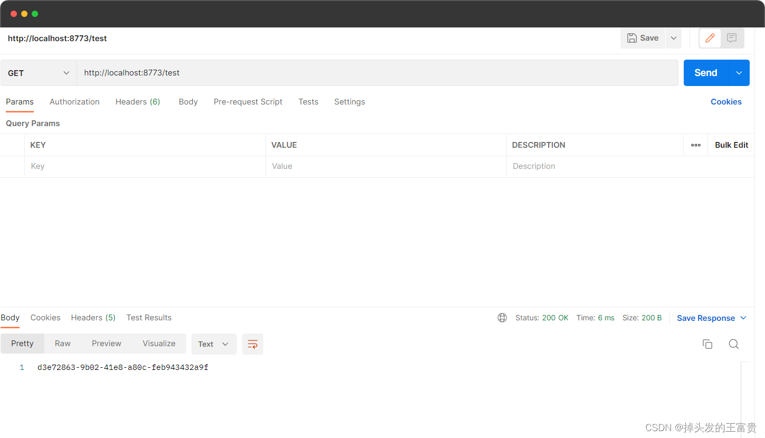Send the request

click(706, 73)
